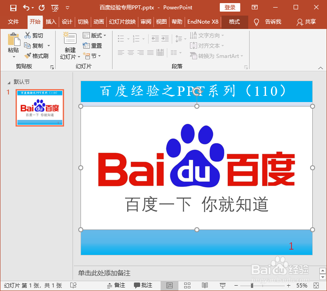
Task: Click the previous slide scroll arrow
Action: 323,271
